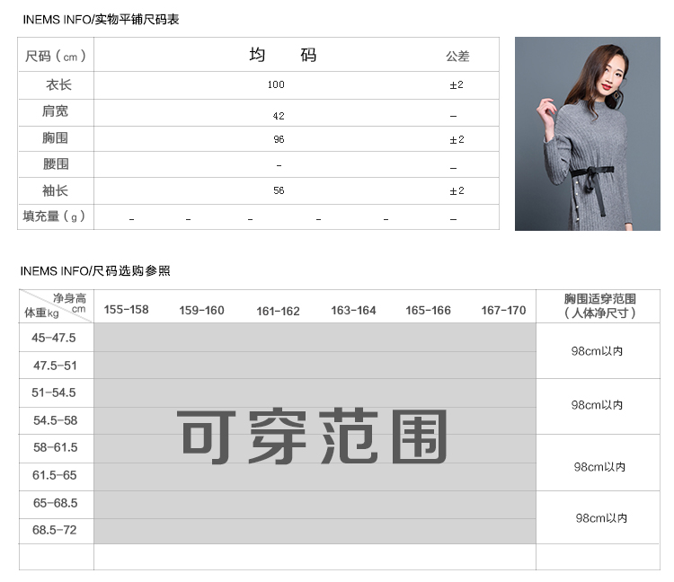Select the shoulder width value 42

point(279,116)
